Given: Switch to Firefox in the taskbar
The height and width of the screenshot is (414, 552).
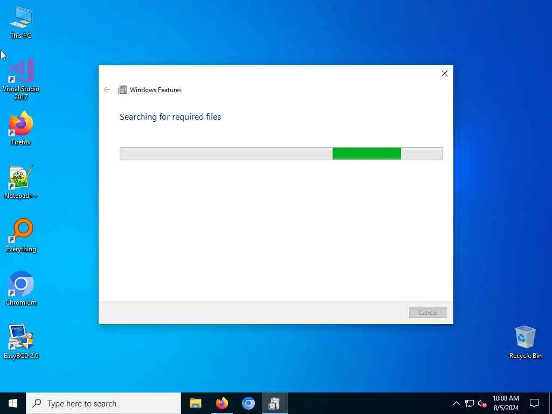Looking at the screenshot, I should 222,403.
